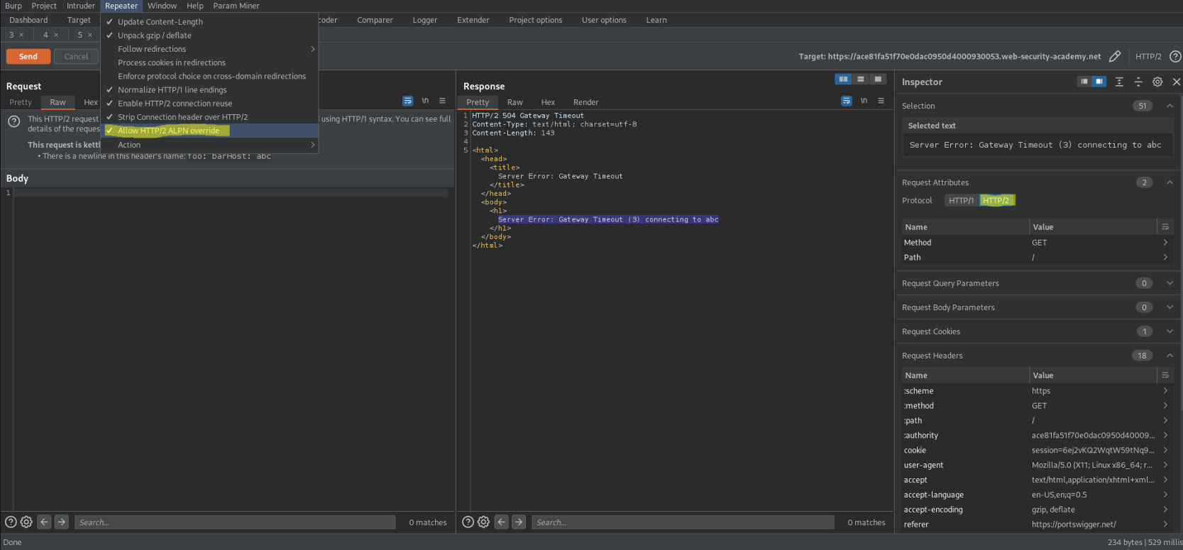
Task: Click the help icon beside the kettled request notice
Action: pyautogui.click(x=13, y=121)
